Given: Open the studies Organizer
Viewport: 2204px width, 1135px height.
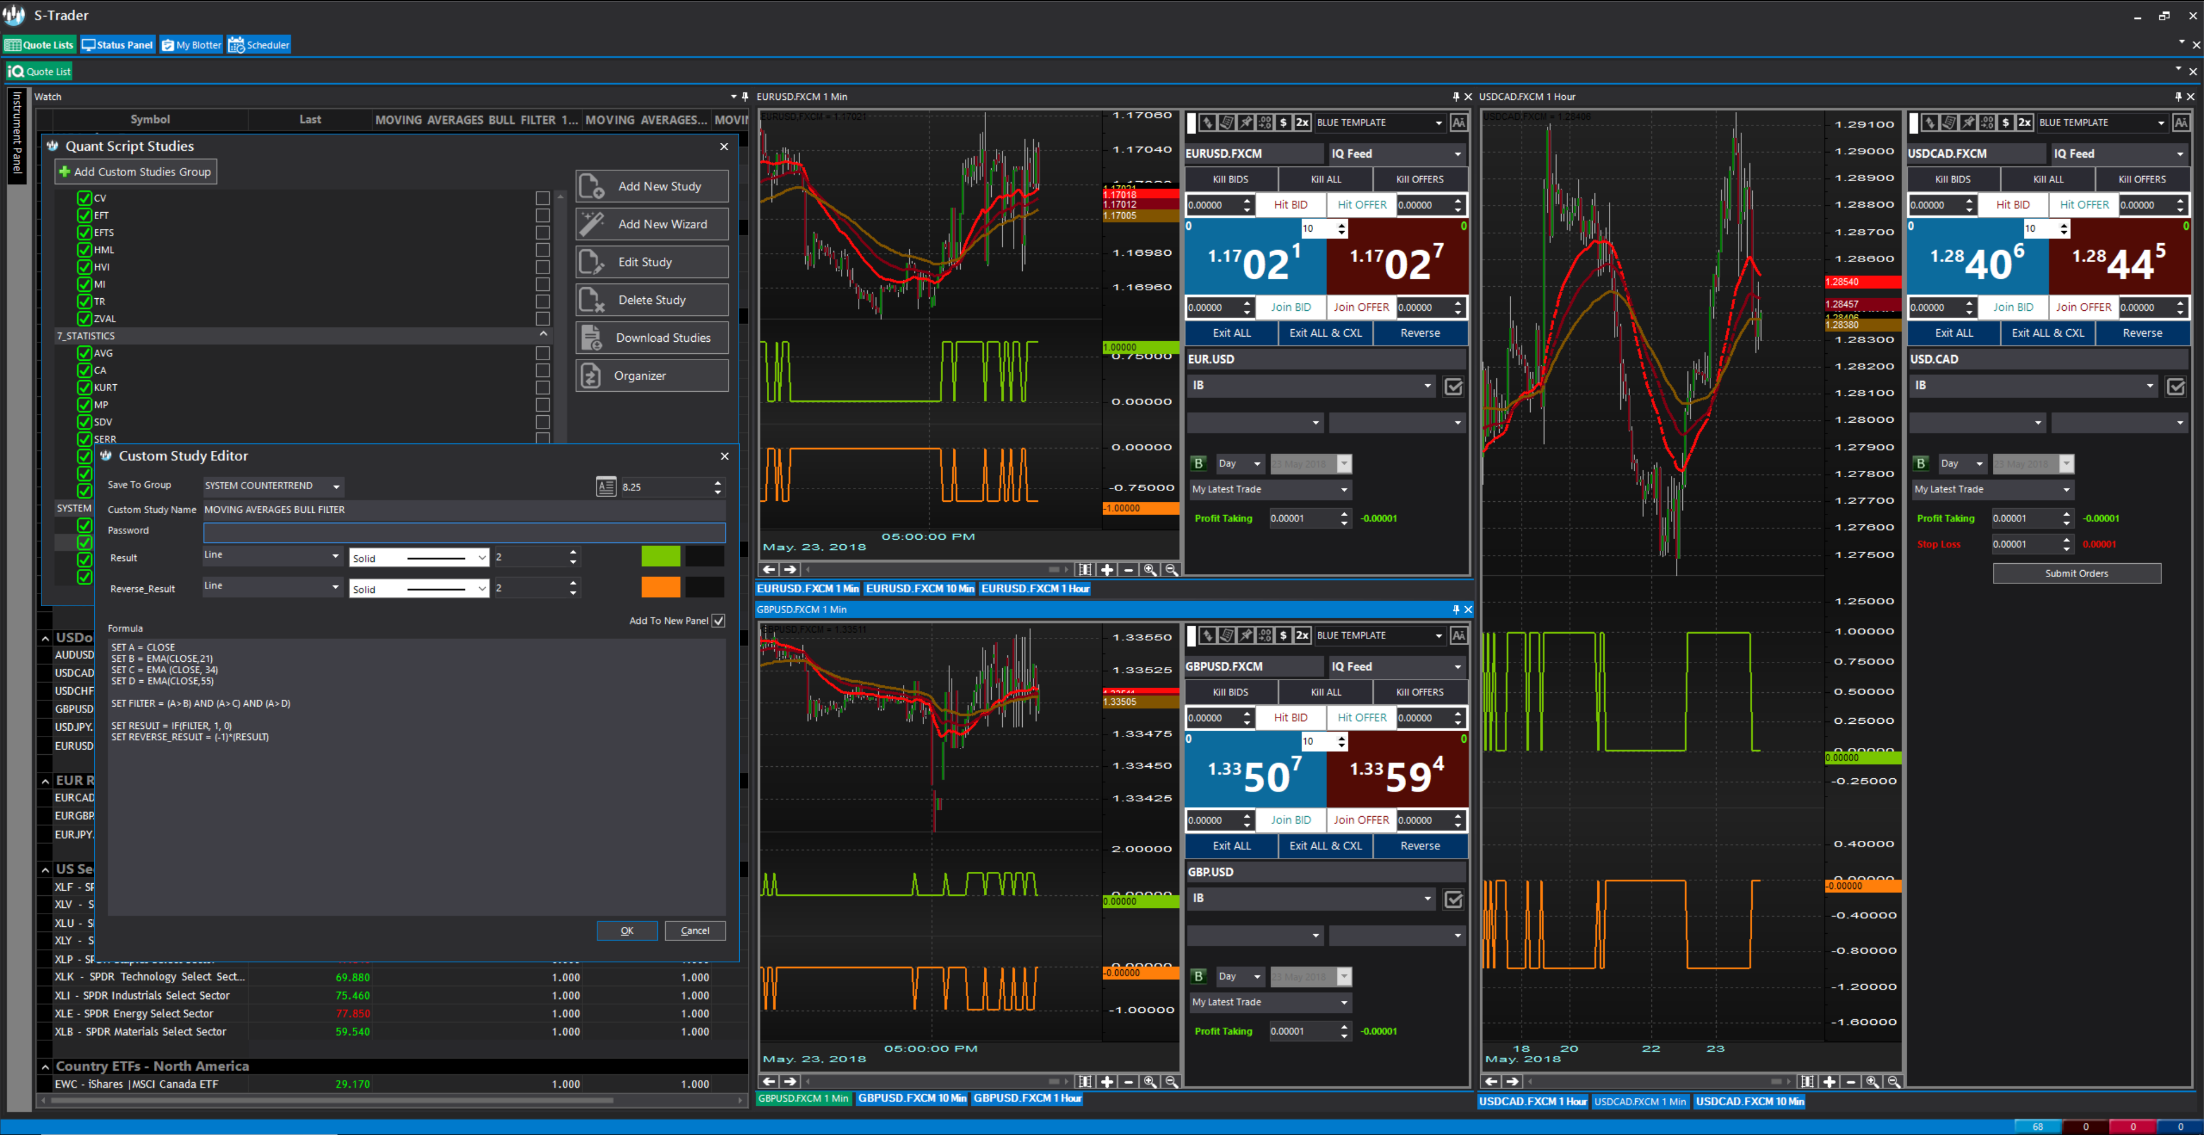Looking at the screenshot, I should pos(652,376).
